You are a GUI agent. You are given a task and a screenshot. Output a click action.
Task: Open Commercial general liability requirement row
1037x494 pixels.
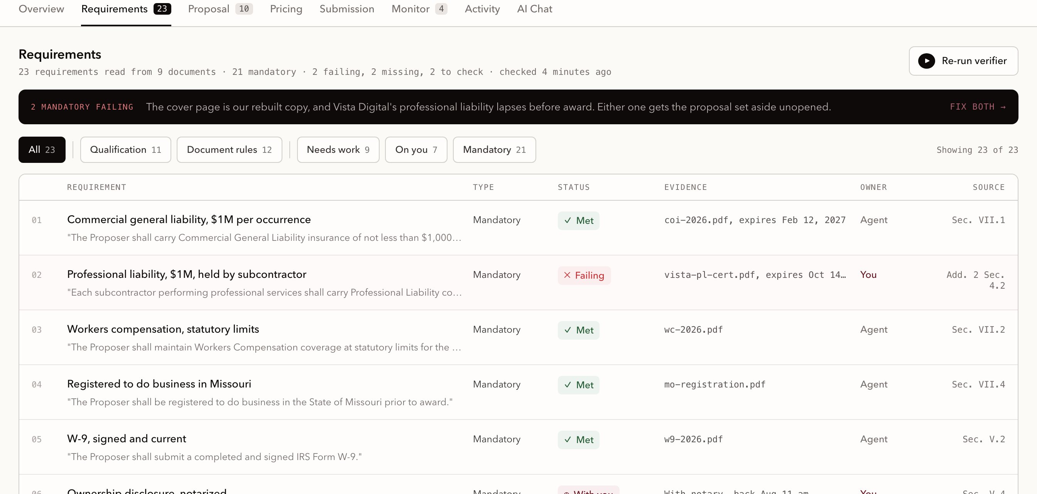pos(518,228)
